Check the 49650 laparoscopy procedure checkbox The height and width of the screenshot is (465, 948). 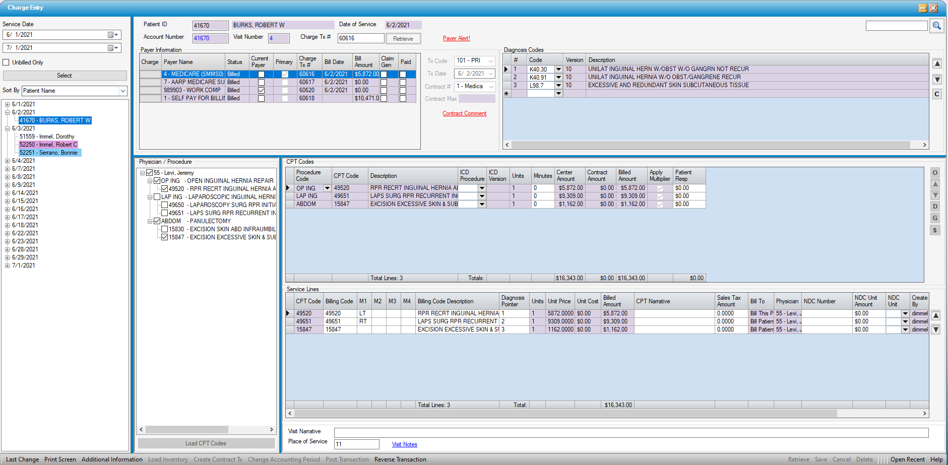pos(164,205)
